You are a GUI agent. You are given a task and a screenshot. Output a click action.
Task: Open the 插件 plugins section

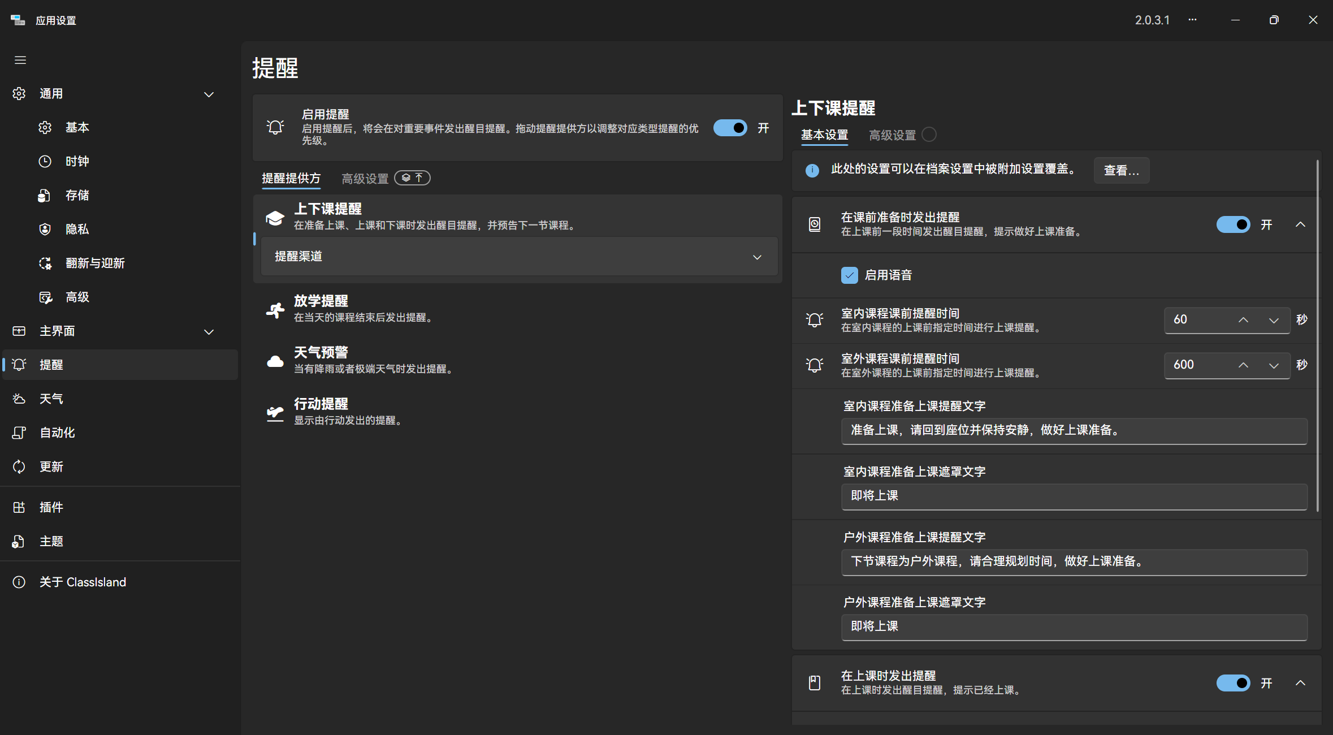[x=51, y=507]
